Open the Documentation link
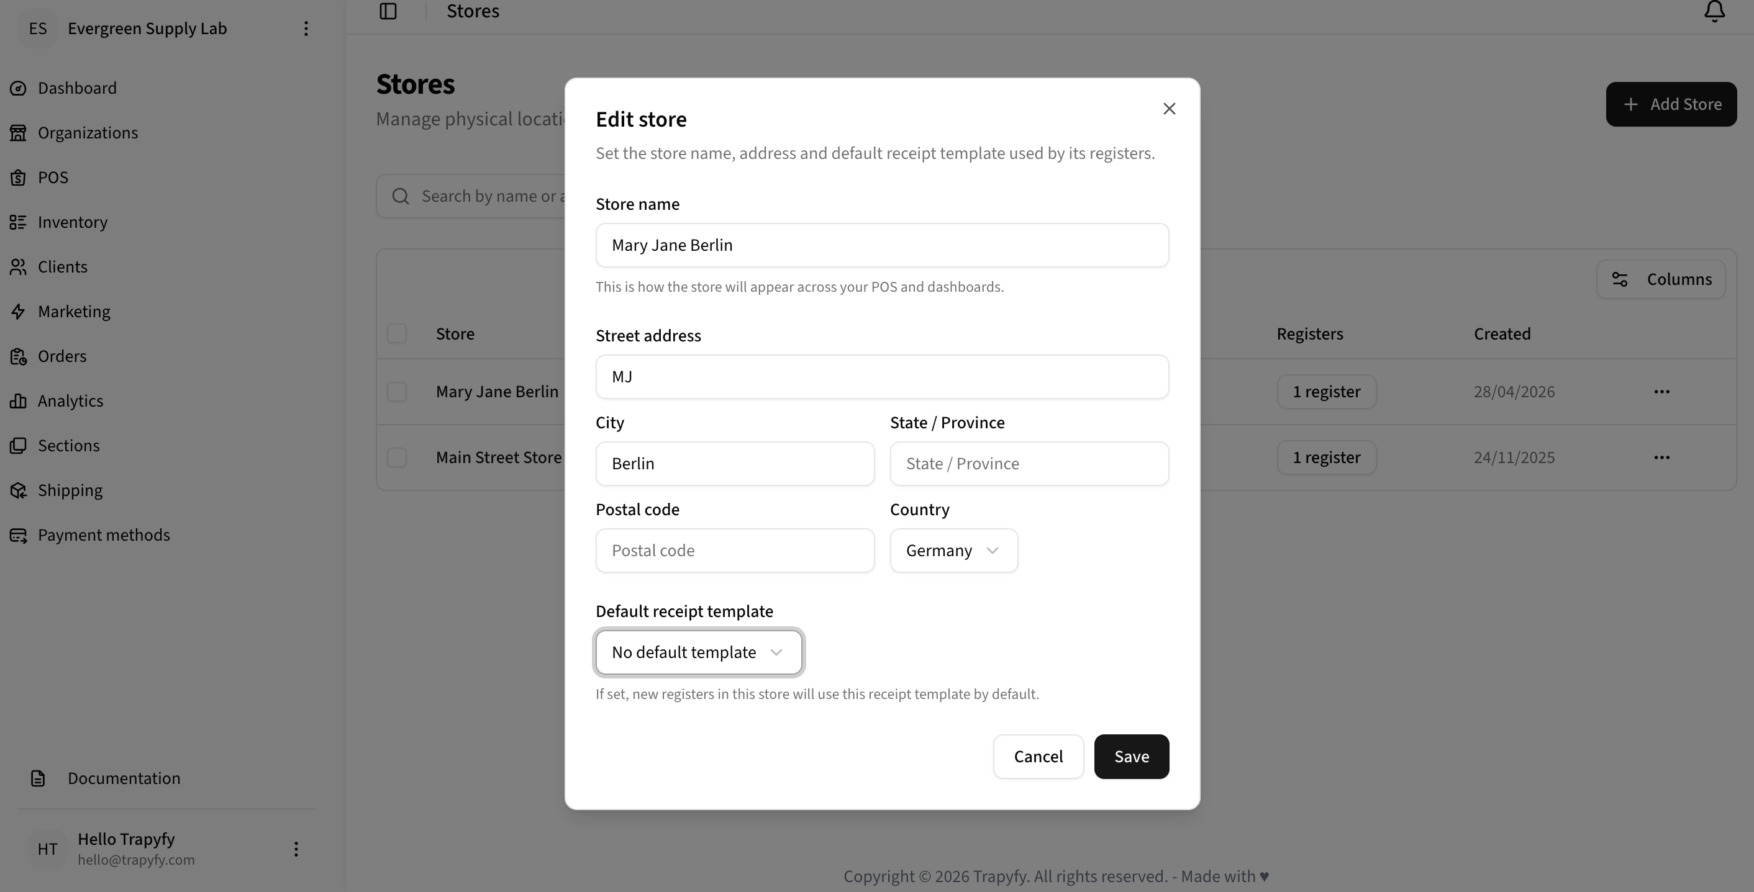Viewport: 1754px width, 892px height. (124, 778)
